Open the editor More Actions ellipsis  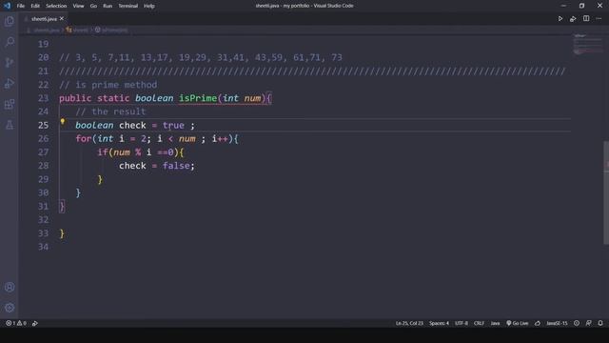pos(599,18)
